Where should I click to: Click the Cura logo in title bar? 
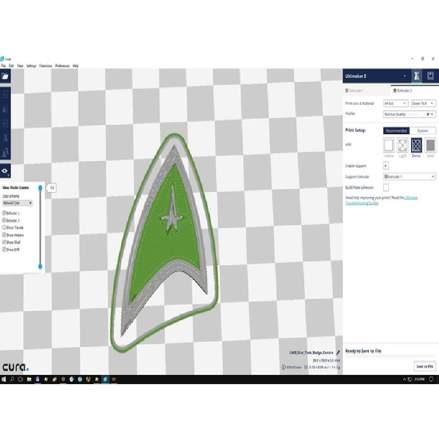(x=2, y=59)
